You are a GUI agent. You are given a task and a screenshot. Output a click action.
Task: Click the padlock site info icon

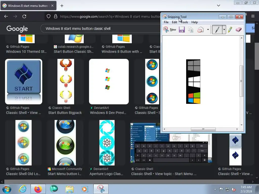click(56, 16)
